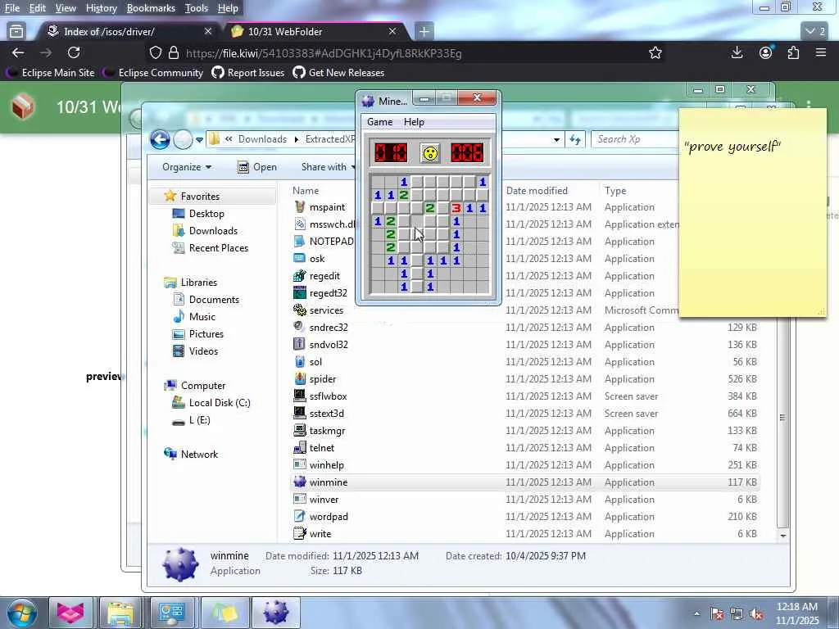839x629 pixels.
Task: Open a new Firefox tab with plus button
Action: 424,32
